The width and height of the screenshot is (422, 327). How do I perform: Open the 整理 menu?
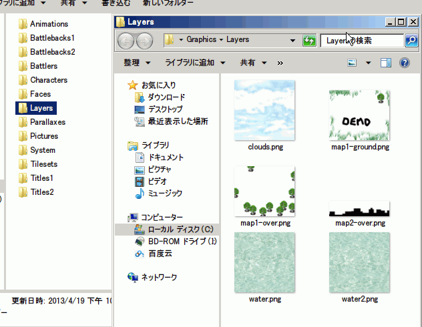[137, 63]
